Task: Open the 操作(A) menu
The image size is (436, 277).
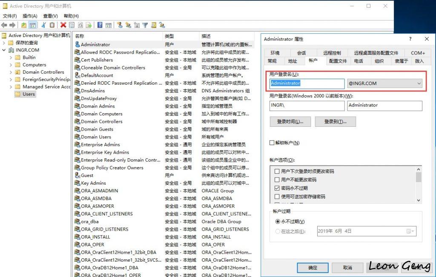Action: click(30, 16)
